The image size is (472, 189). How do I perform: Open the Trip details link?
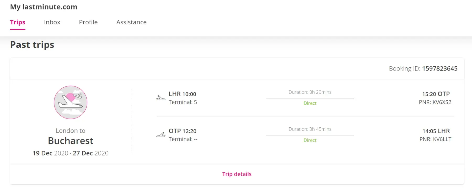(x=237, y=174)
